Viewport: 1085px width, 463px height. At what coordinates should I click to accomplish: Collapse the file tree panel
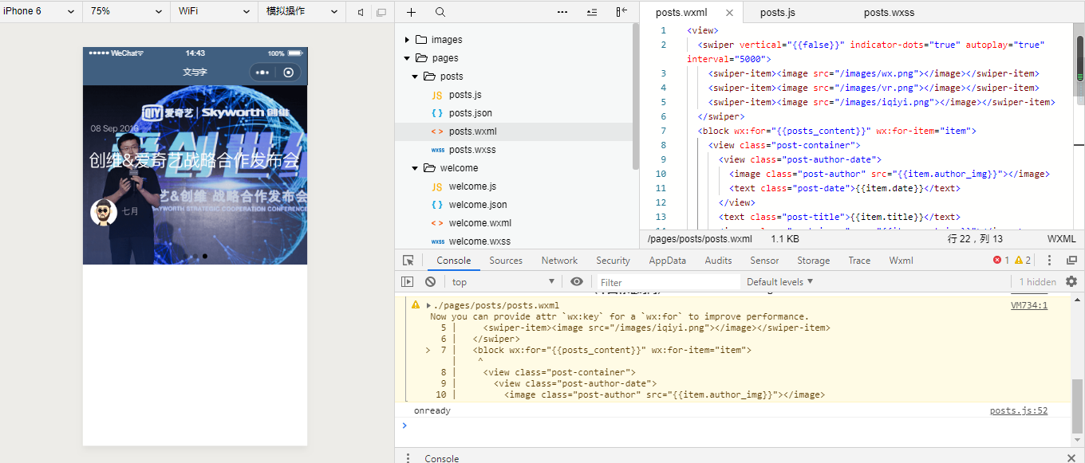point(621,12)
